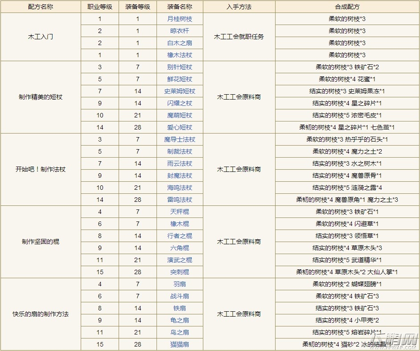Viewport: 420px width, 351px height.
Task: Click the 羽扇 link
Action: coord(180,284)
